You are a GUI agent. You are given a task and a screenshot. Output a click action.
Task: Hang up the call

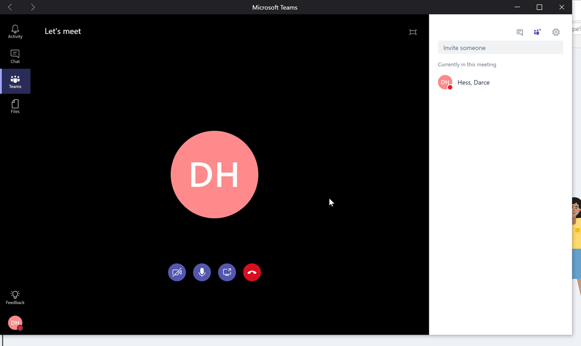point(252,272)
